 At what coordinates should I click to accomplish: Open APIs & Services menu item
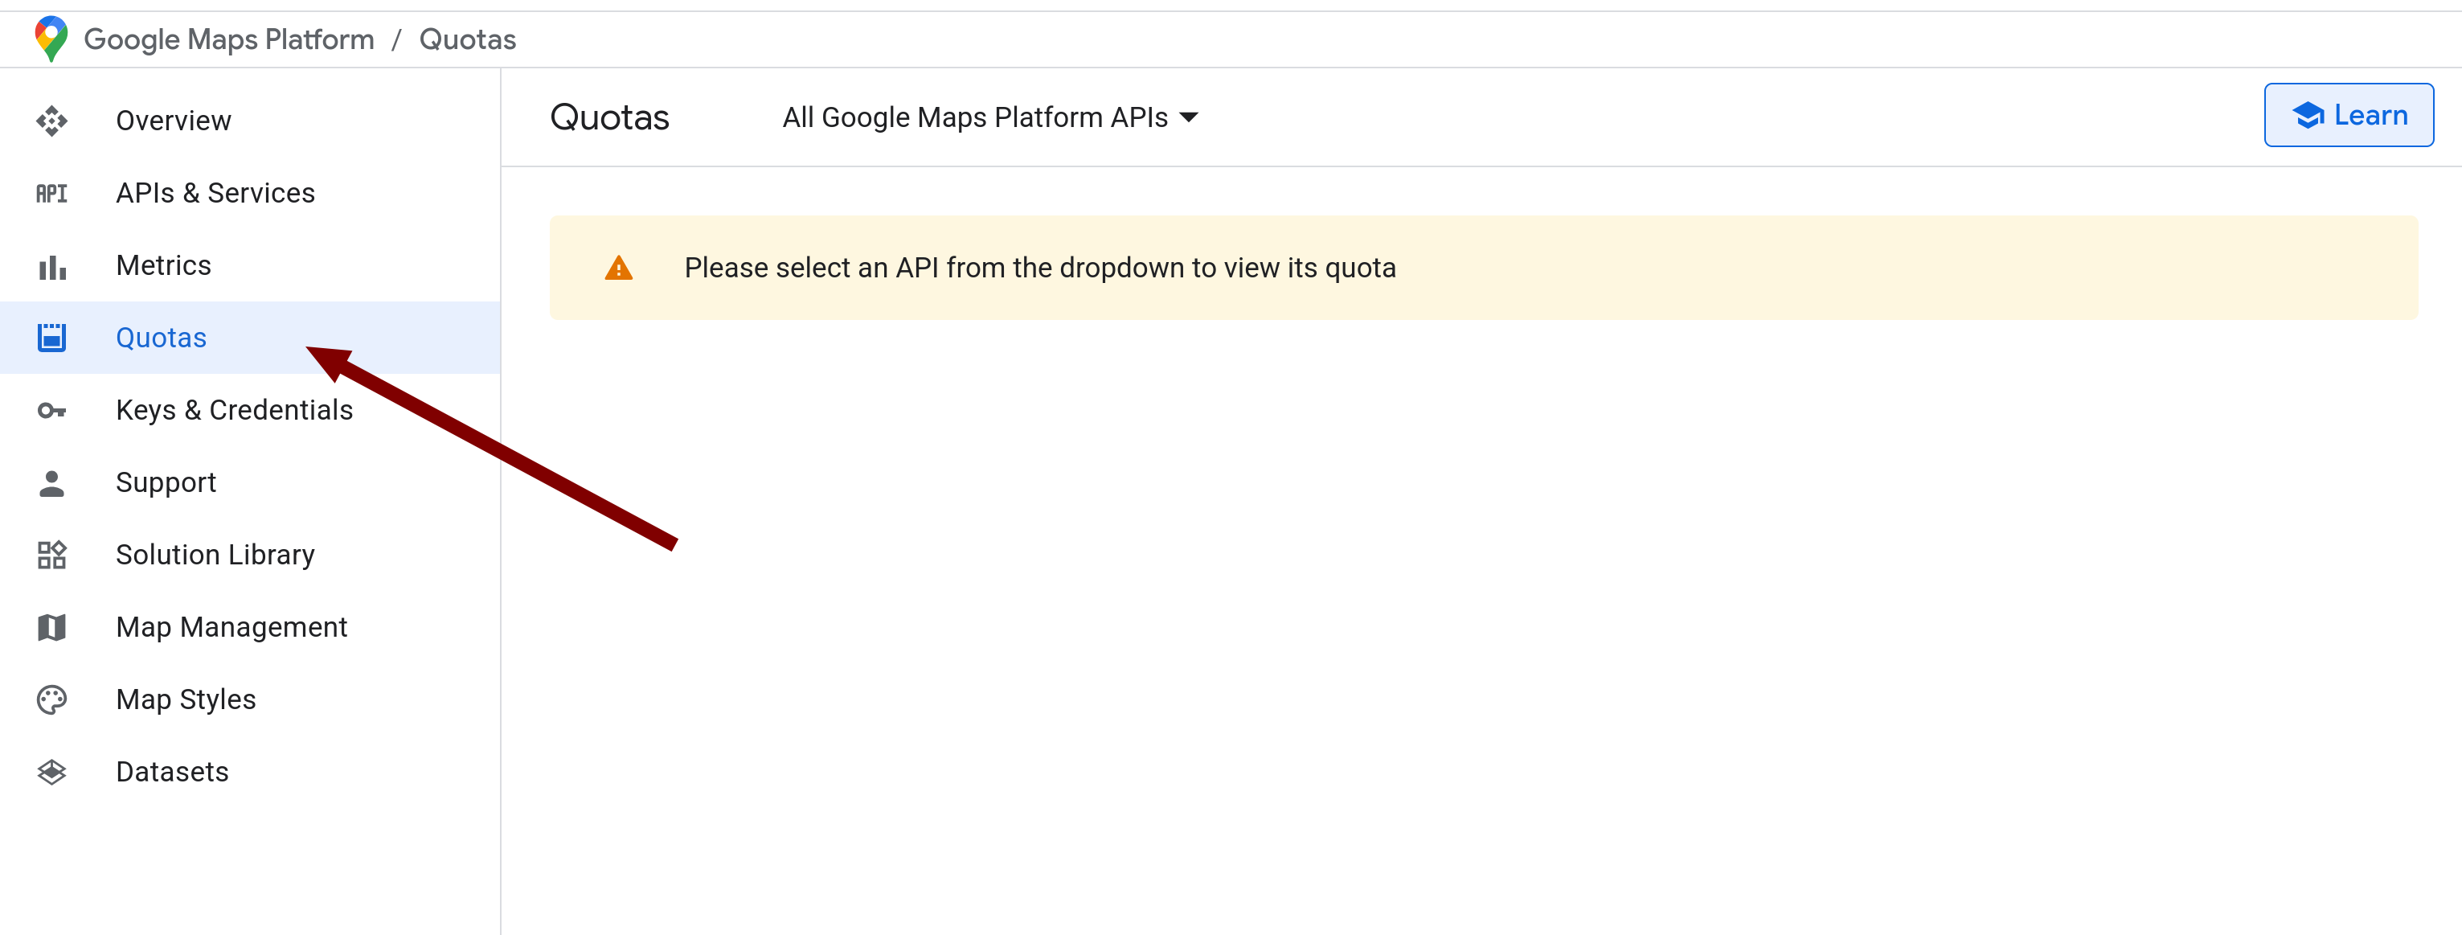point(215,193)
